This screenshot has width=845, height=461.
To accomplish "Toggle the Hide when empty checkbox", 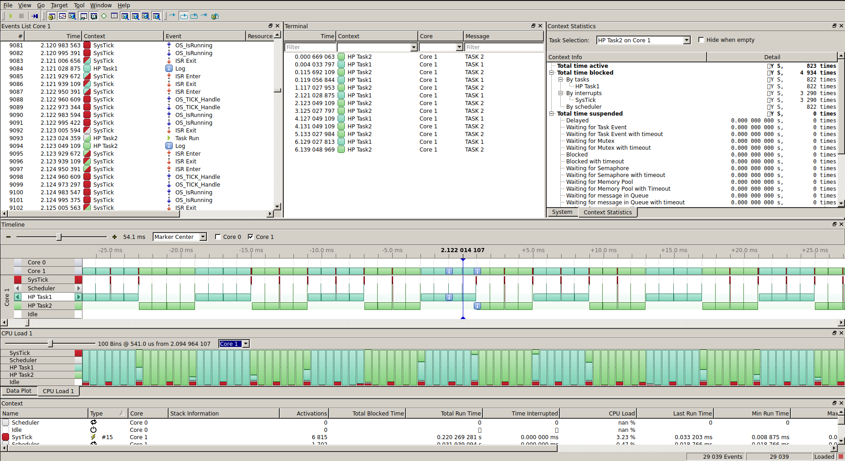I will tap(701, 40).
